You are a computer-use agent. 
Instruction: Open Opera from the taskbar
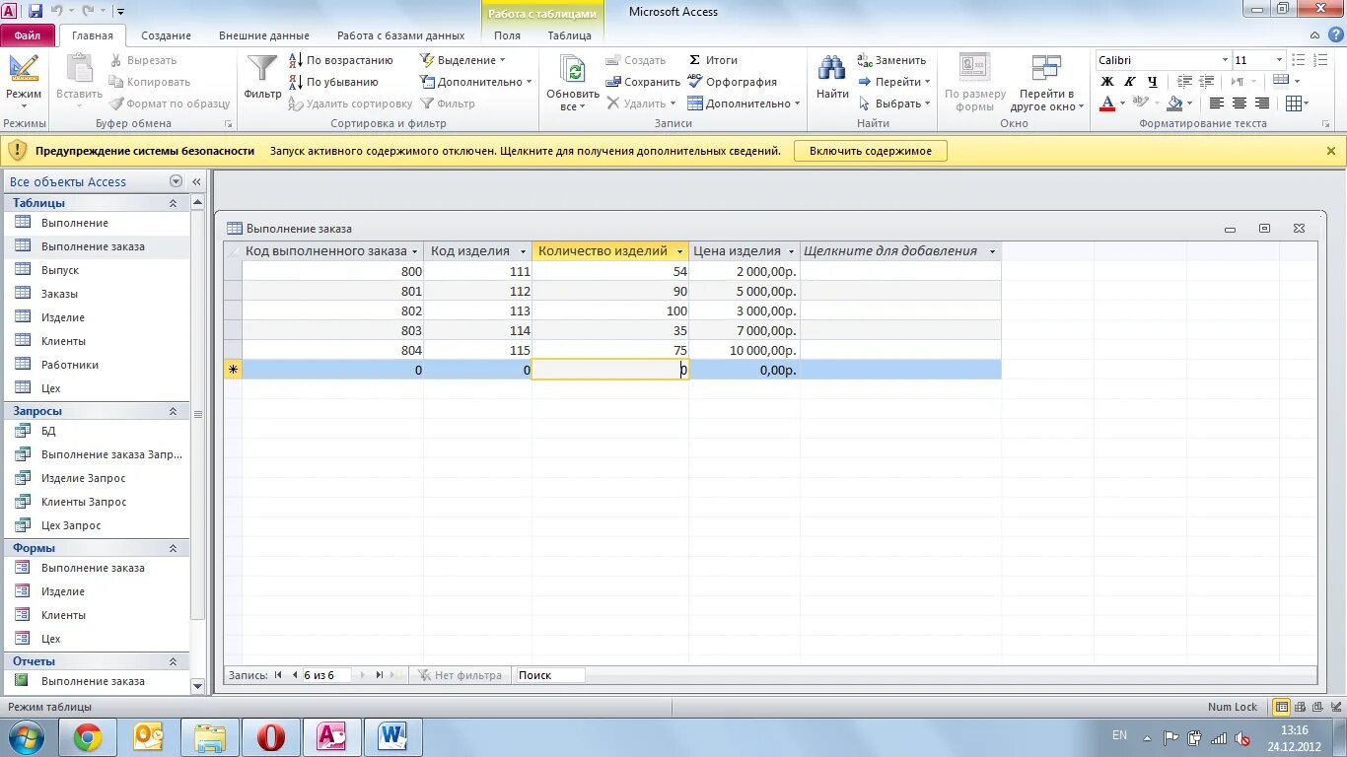pyautogui.click(x=270, y=737)
